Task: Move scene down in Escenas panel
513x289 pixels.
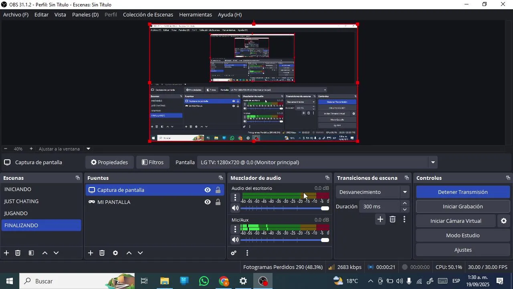Action: [56, 253]
